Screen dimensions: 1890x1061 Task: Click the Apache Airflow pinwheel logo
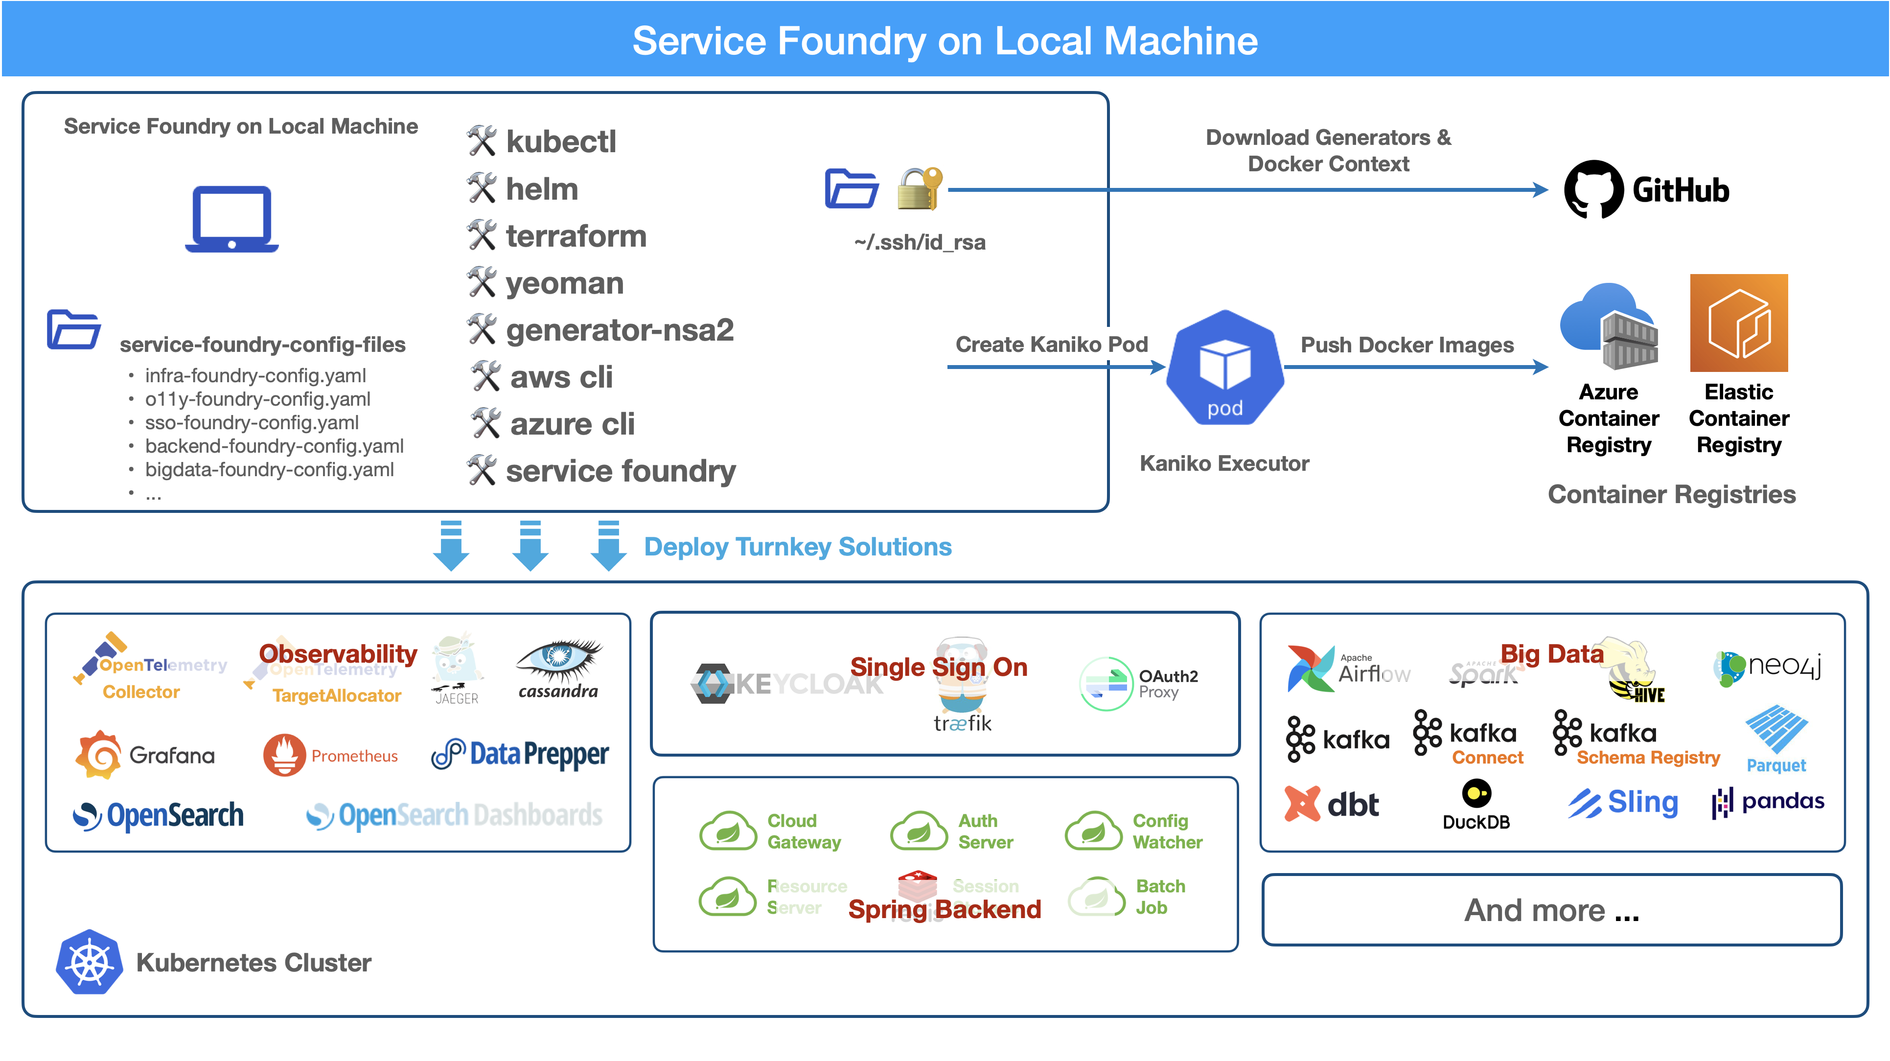pyautogui.click(x=1311, y=668)
